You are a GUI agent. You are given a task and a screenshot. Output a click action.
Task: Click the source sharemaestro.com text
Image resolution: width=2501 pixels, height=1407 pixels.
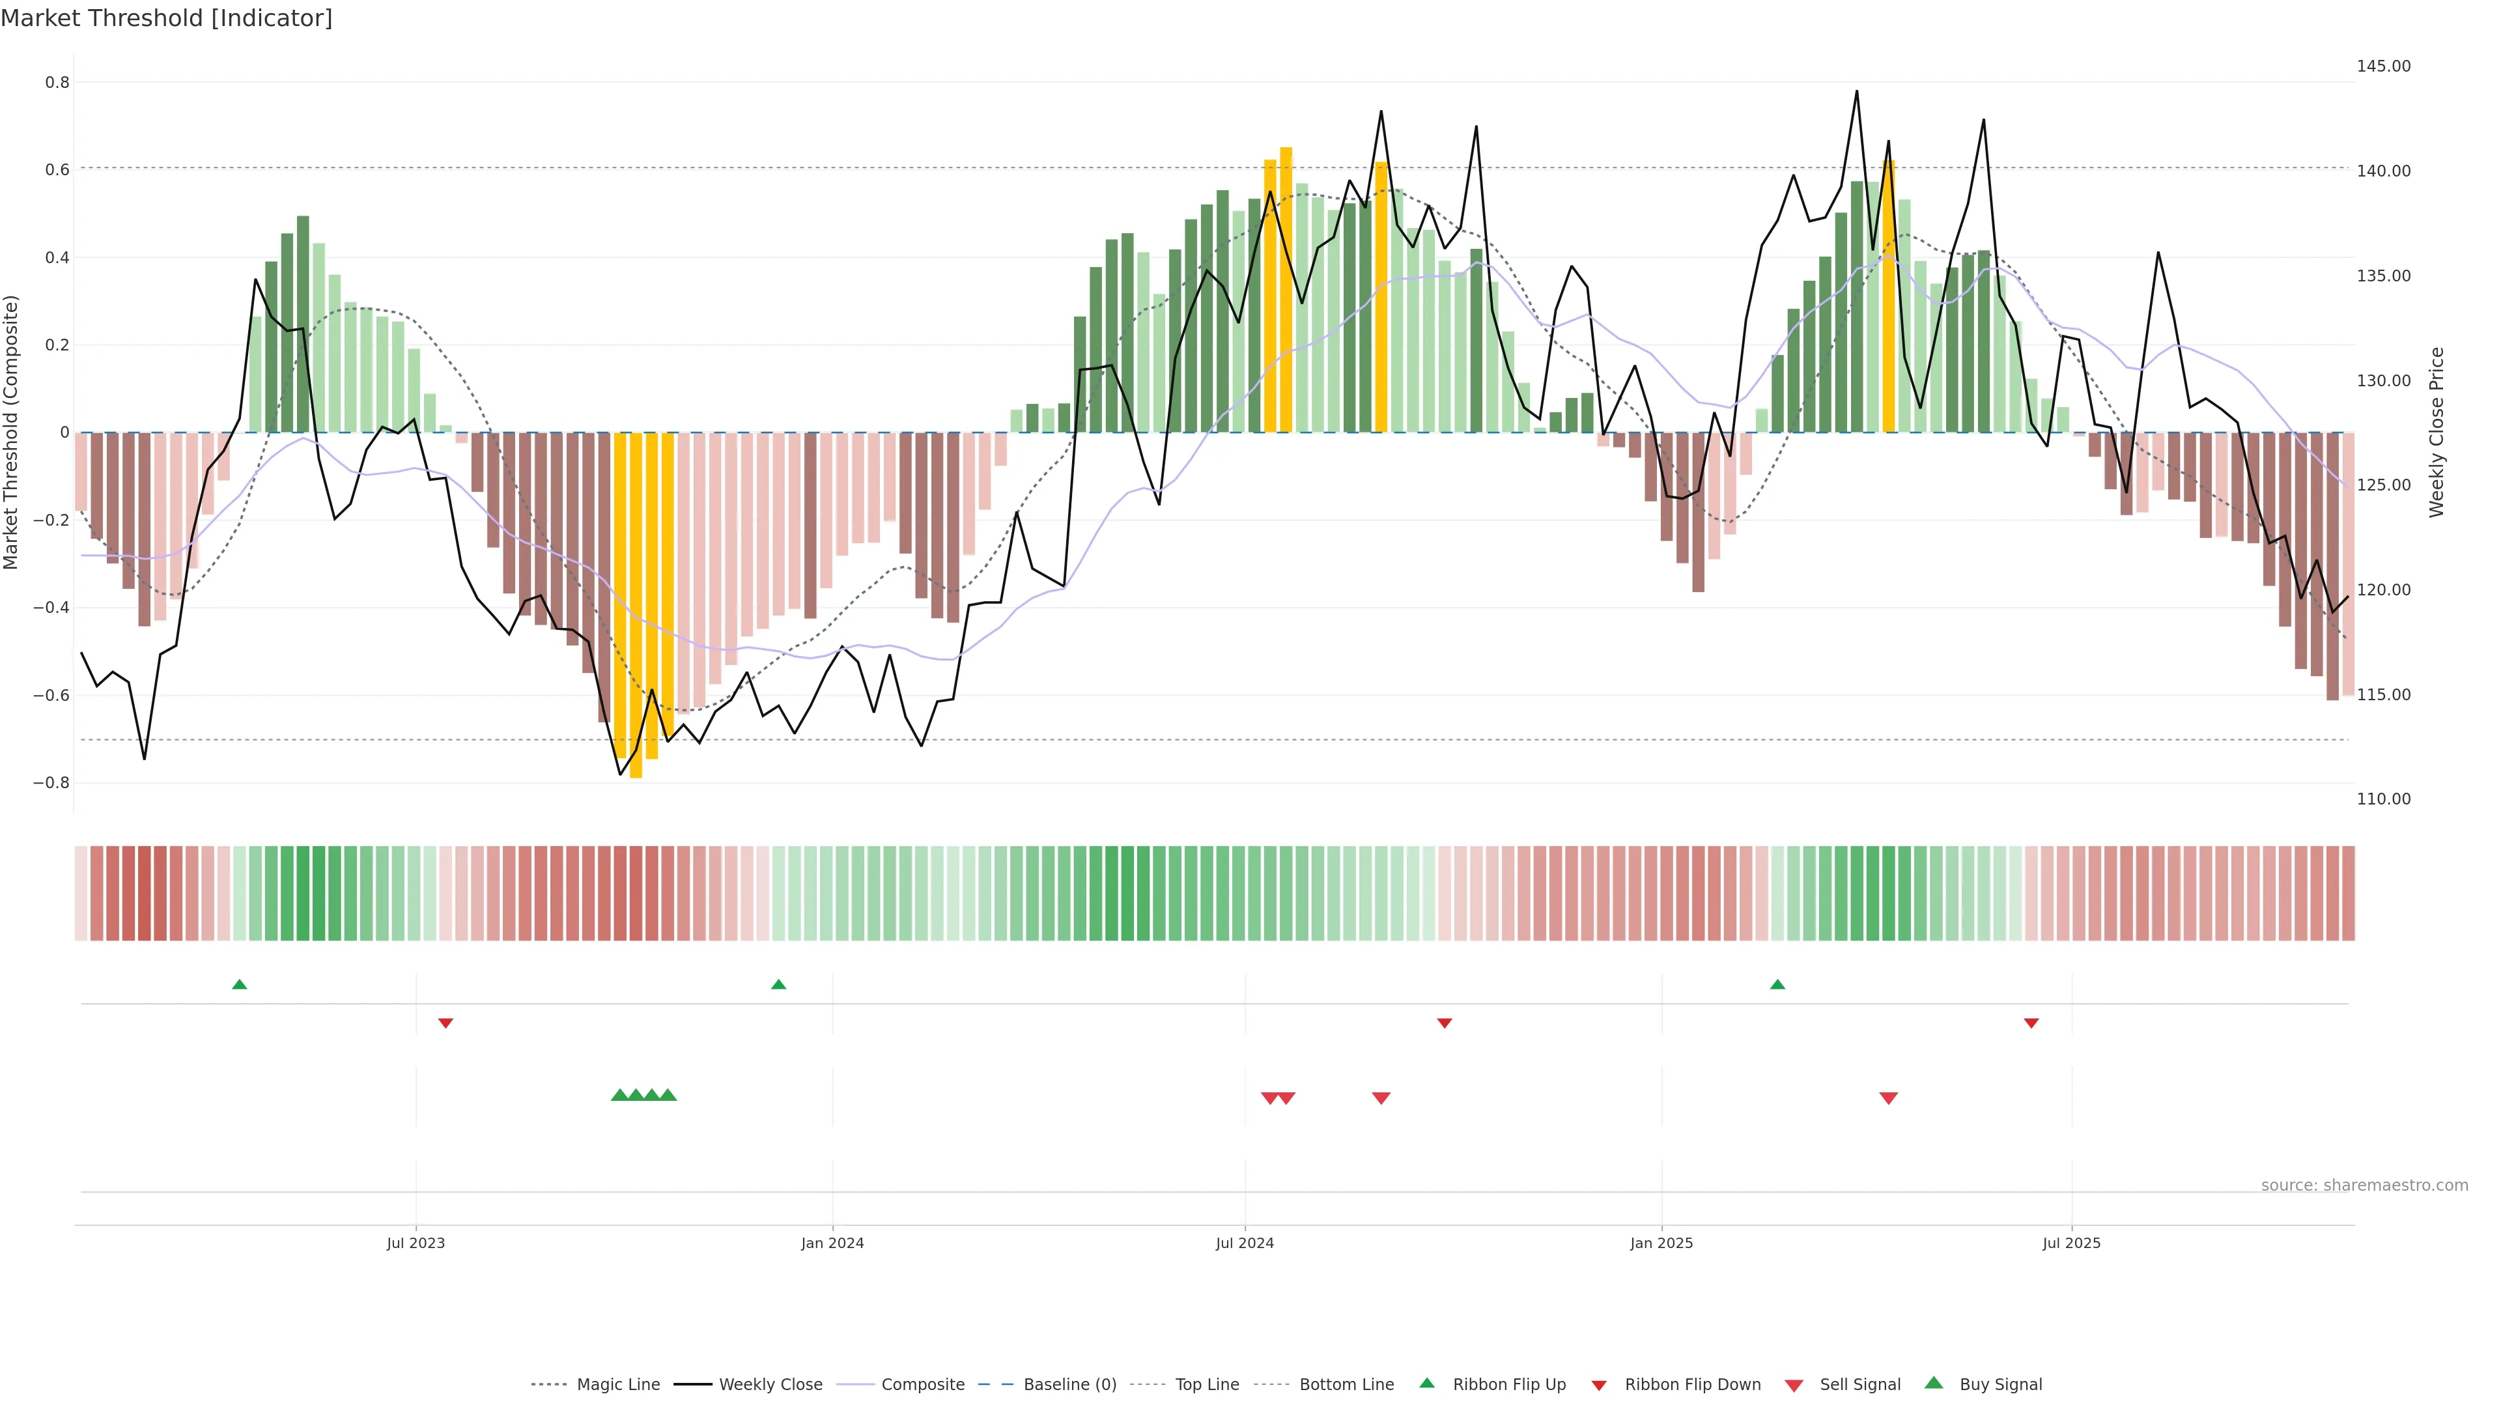pos(2364,1186)
